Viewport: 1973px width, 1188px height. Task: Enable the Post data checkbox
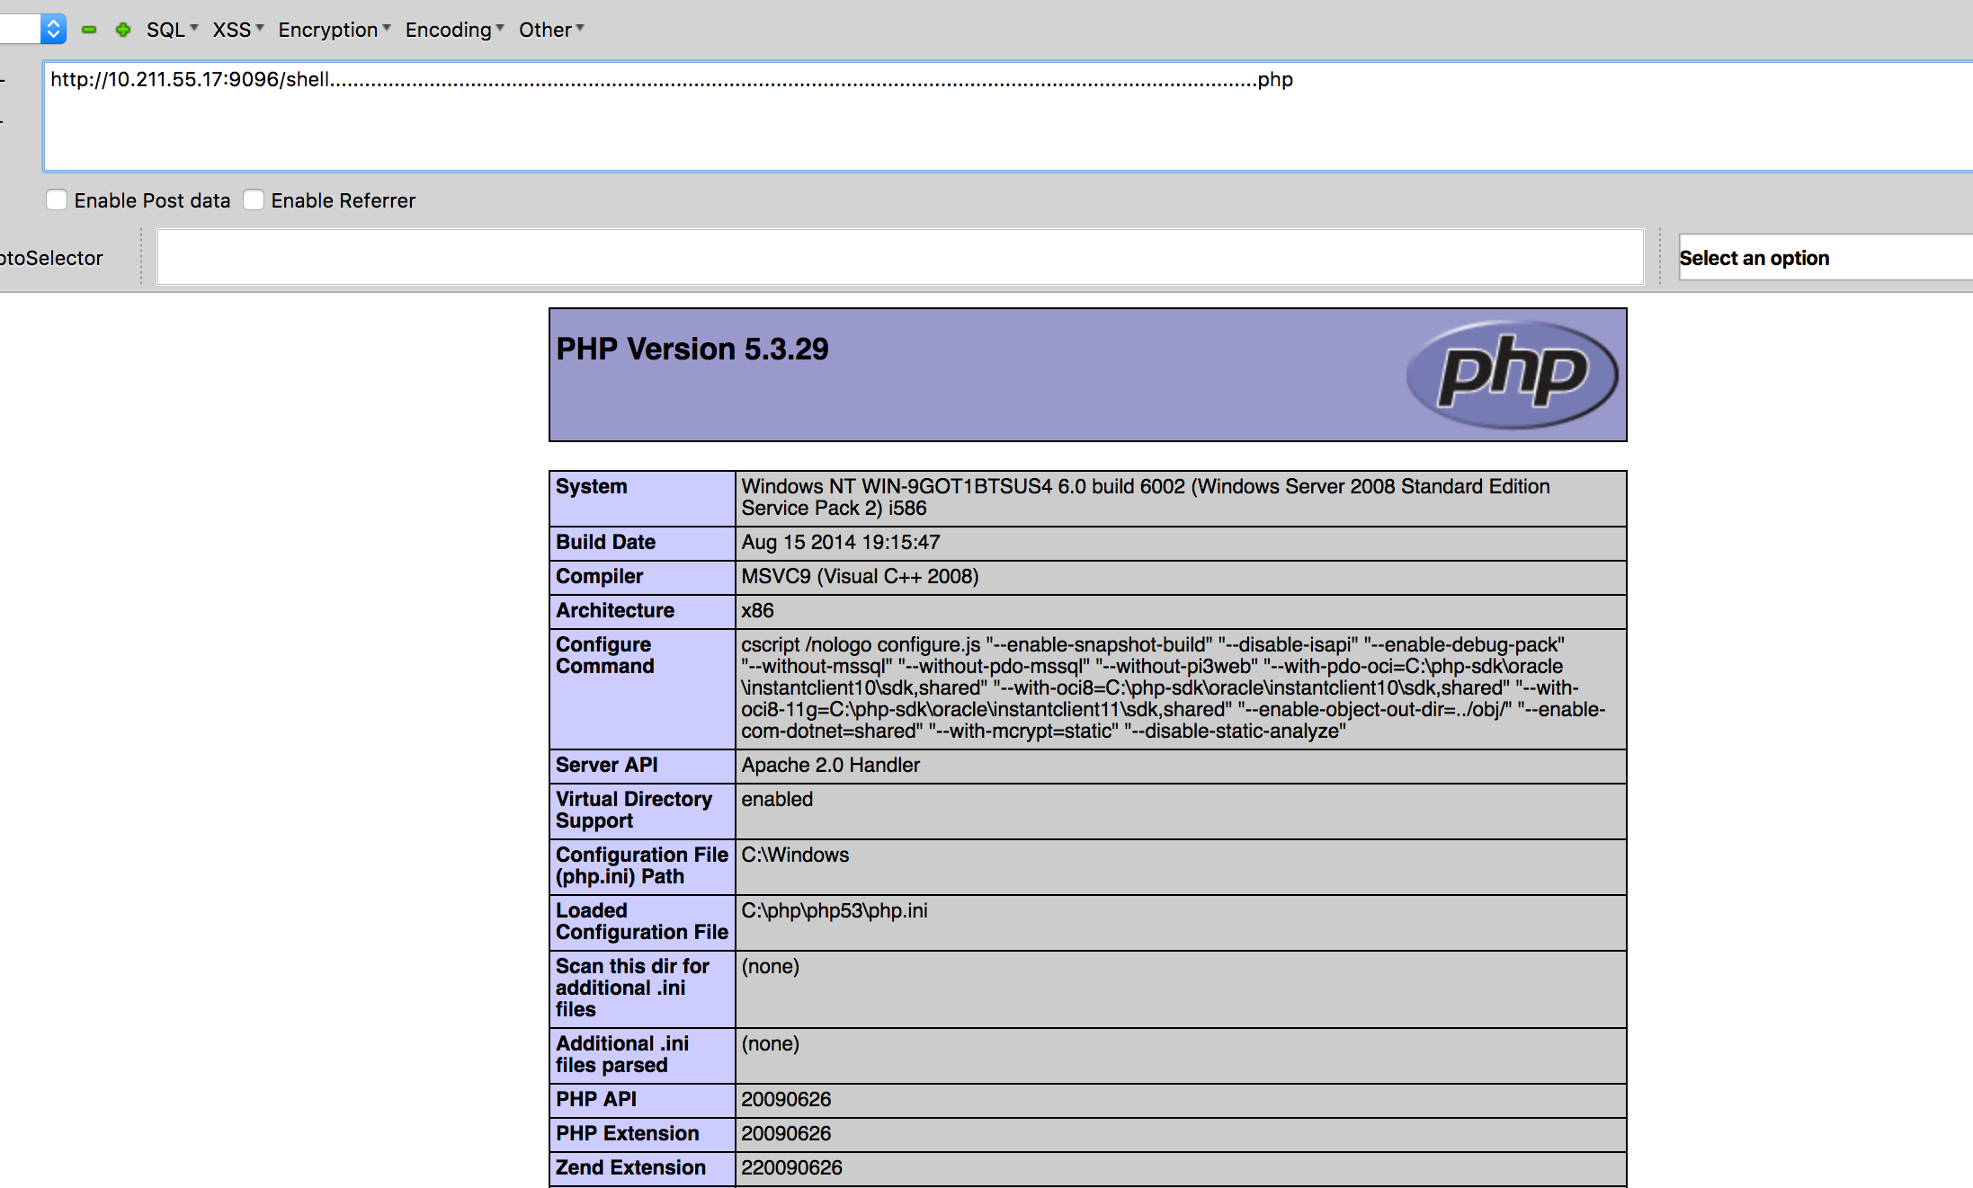pyautogui.click(x=57, y=199)
